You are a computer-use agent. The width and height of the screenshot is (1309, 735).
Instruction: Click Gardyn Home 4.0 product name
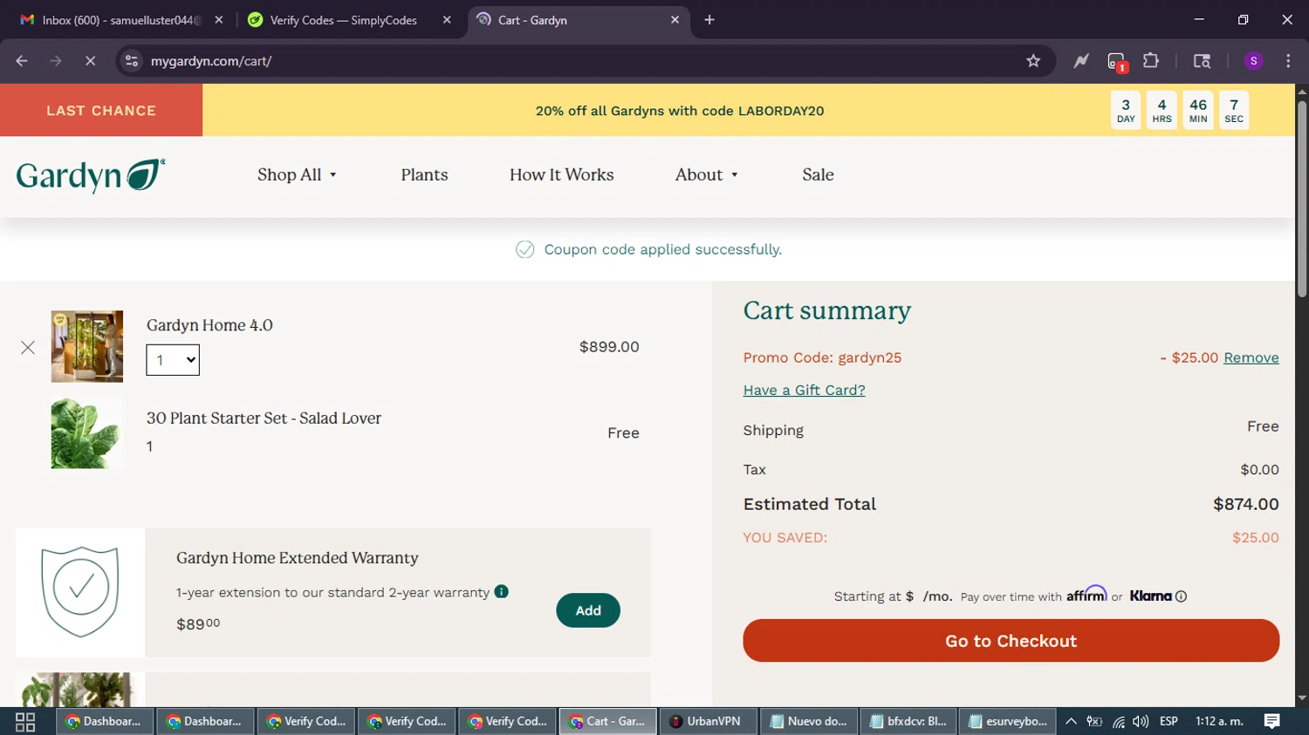[x=209, y=325]
